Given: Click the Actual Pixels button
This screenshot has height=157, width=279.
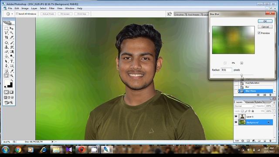Looking at the screenshot, I should coord(48,14).
